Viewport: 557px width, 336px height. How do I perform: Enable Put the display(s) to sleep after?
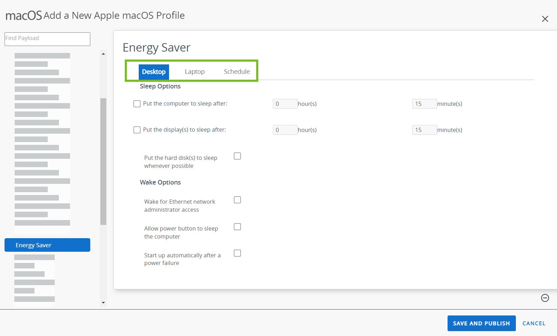pyautogui.click(x=137, y=130)
